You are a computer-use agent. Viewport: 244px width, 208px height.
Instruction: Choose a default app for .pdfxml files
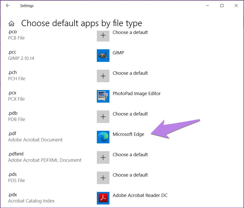[130, 155]
